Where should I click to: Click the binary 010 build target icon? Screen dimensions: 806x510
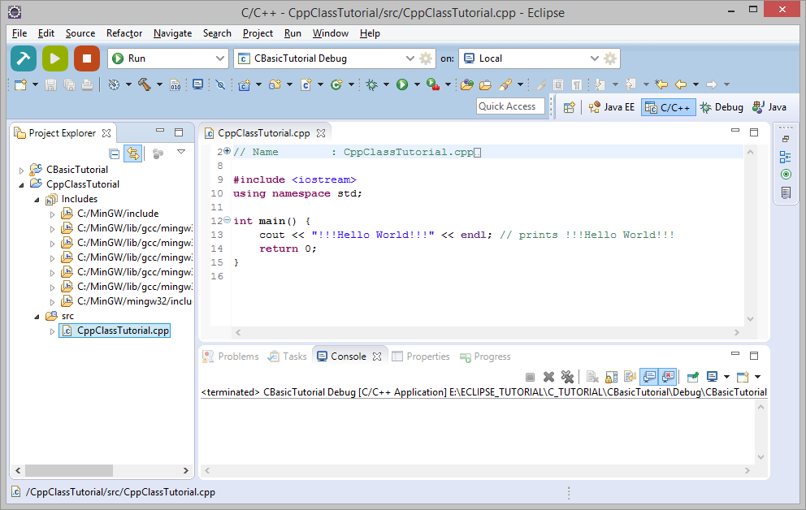click(x=175, y=84)
